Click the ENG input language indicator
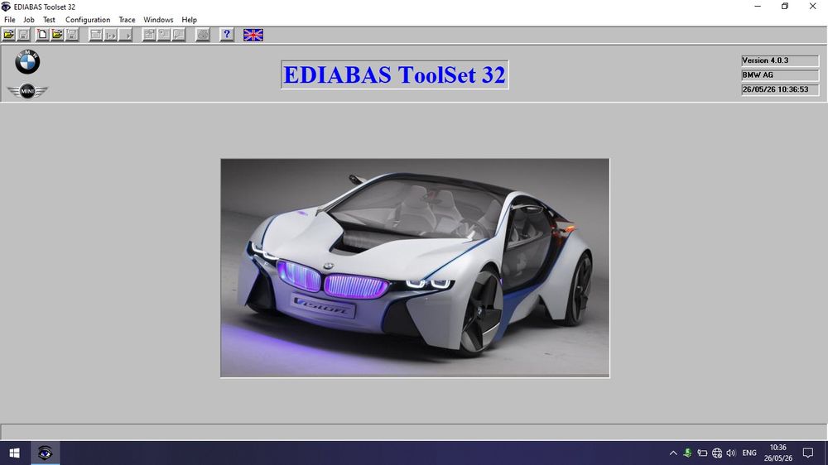This screenshot has height=465, width=828. (x=749, y=453)
